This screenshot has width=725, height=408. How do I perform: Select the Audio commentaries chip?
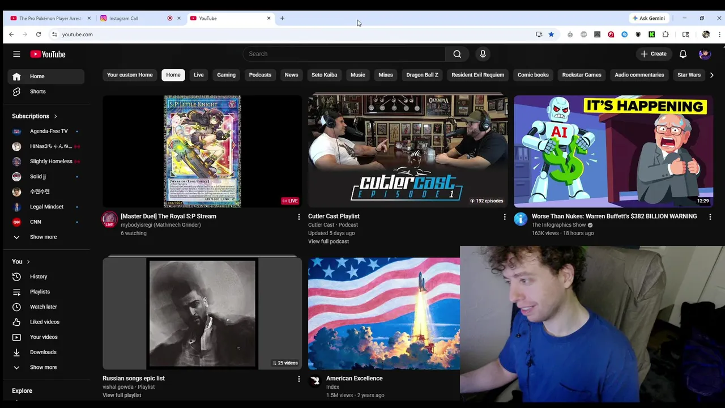point(639,75)
